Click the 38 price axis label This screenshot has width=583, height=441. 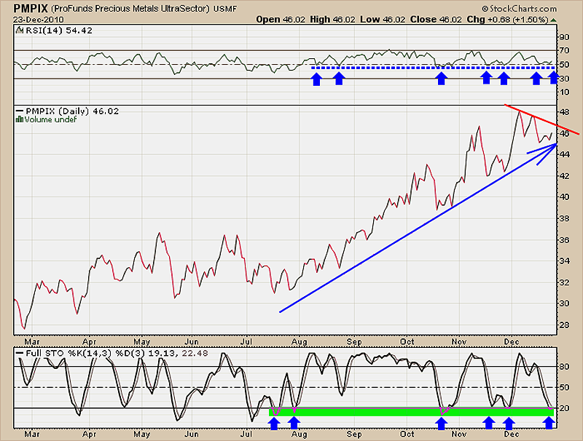(x=564, y=218)
